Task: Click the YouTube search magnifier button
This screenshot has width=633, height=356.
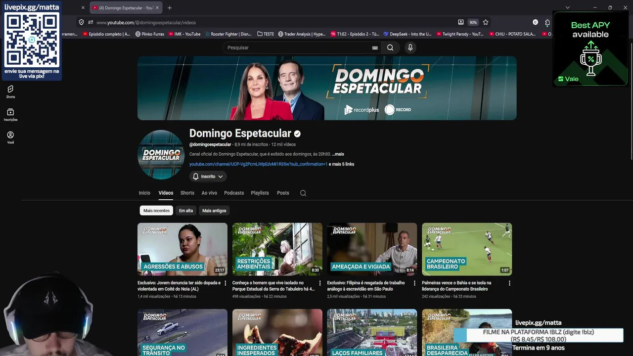Action: [x=390, y=47]
